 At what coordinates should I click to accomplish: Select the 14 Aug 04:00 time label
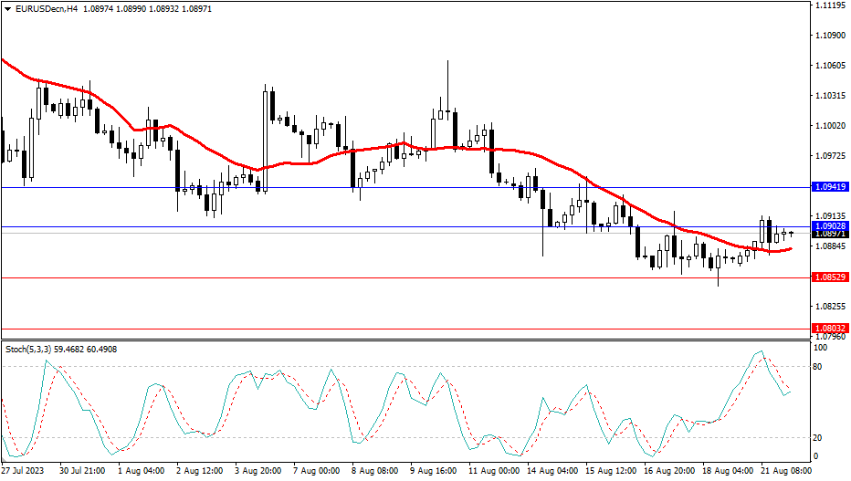(553, 472)
